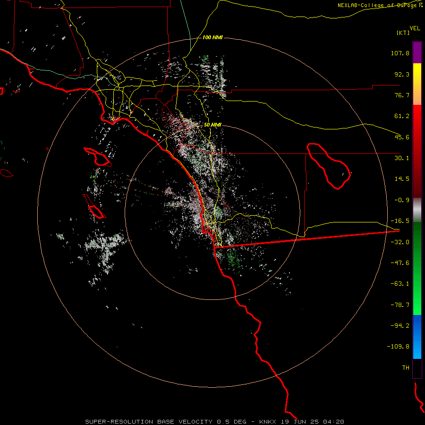Click the -16.5 velocity scale value

click(400, 221)
